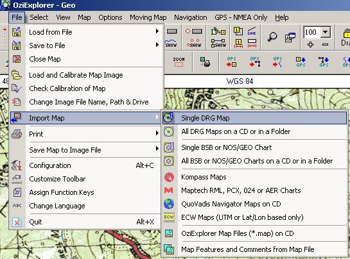Click the zoom value field showing 100
The height and width of the screenshot is (259, 350).
click(312, 32)
